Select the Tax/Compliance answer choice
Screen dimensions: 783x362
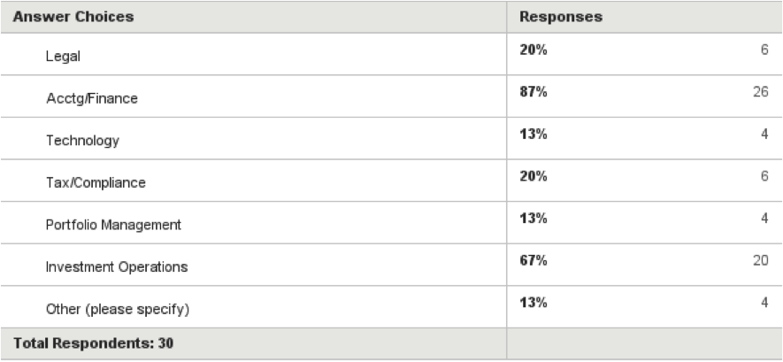click(96, 182)
